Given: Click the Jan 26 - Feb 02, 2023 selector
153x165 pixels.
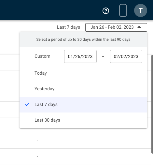Looking at the screenshot, I should pyautogui.click(x=116, y=27).
